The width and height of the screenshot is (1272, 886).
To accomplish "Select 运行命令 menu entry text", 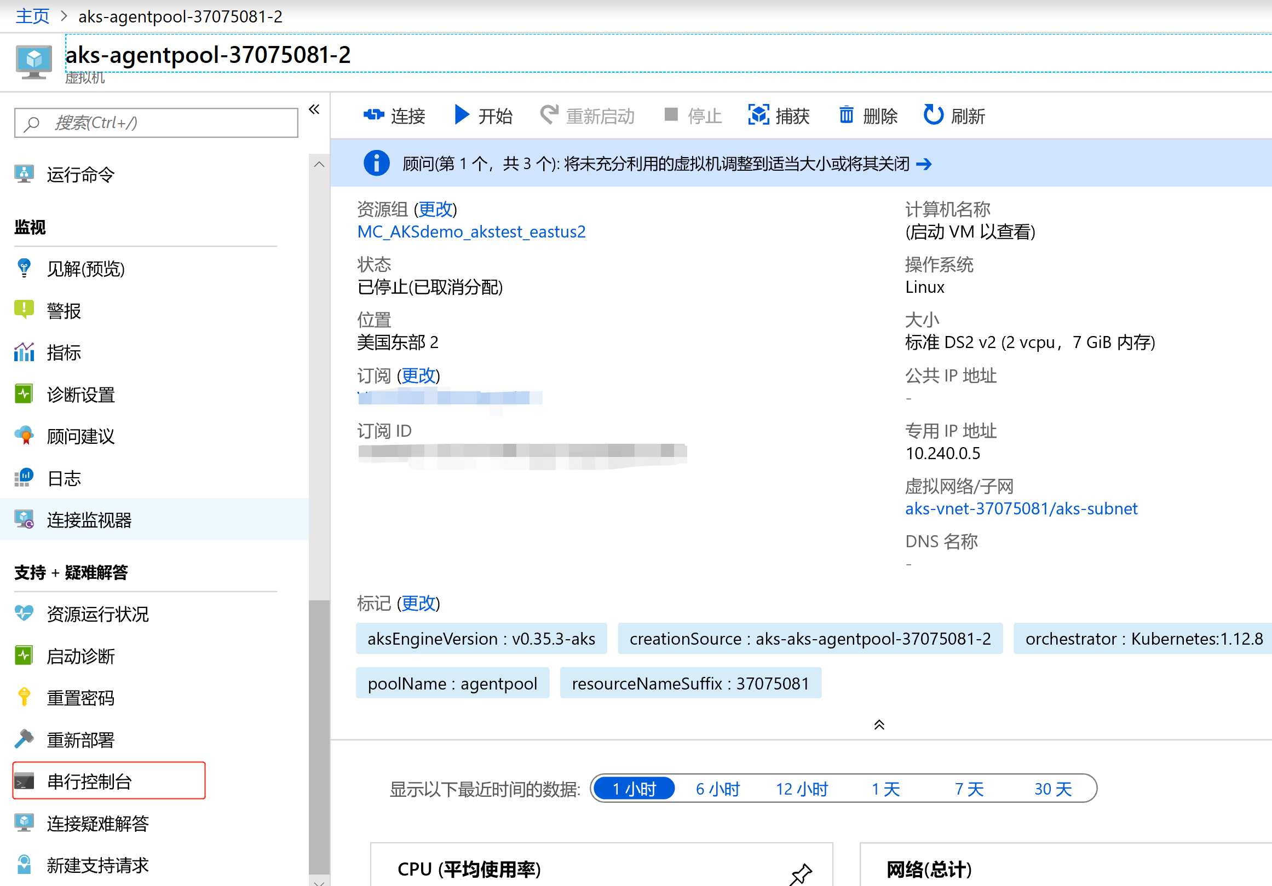I will click(81, 175).
